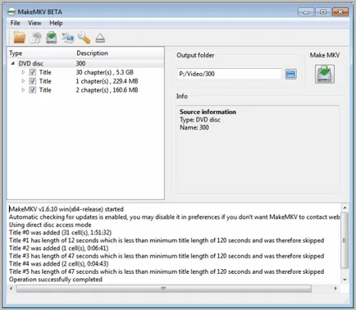Uncheck the 30 chapter(s) title checkbox

tap(33, 72)
